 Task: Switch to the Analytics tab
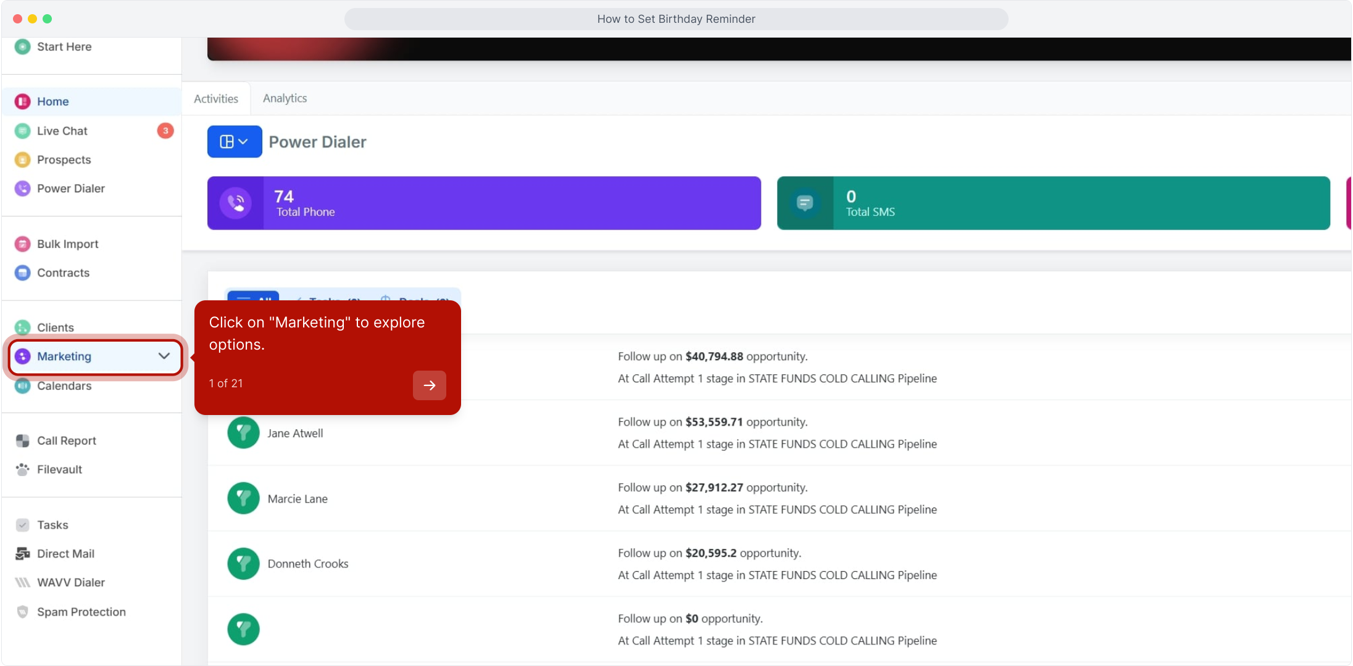pos(285,99)
